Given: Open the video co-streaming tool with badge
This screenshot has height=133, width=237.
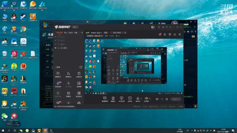Looking at the screenshot, I should tap(58, 85).
